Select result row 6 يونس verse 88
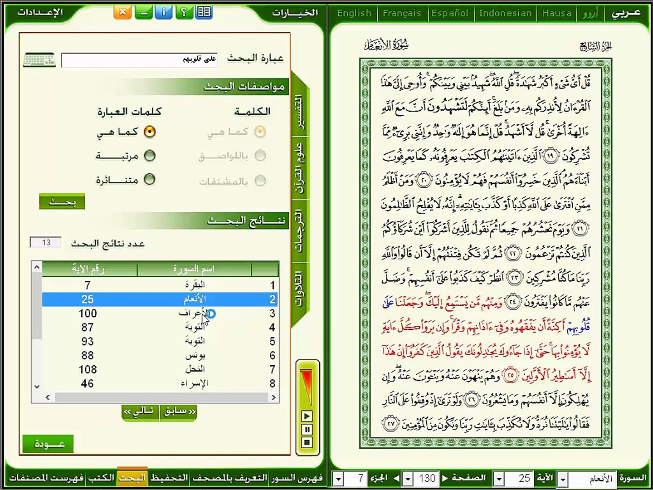The height and width of the screenshot is (490, 653). pyautogui.click(x=160, y=356)
